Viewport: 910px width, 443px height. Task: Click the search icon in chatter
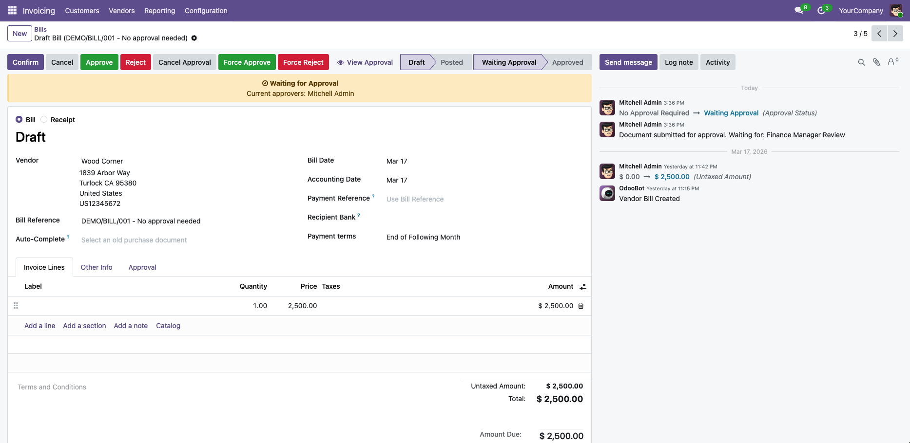pyautogui.click(x=861, y=62)
